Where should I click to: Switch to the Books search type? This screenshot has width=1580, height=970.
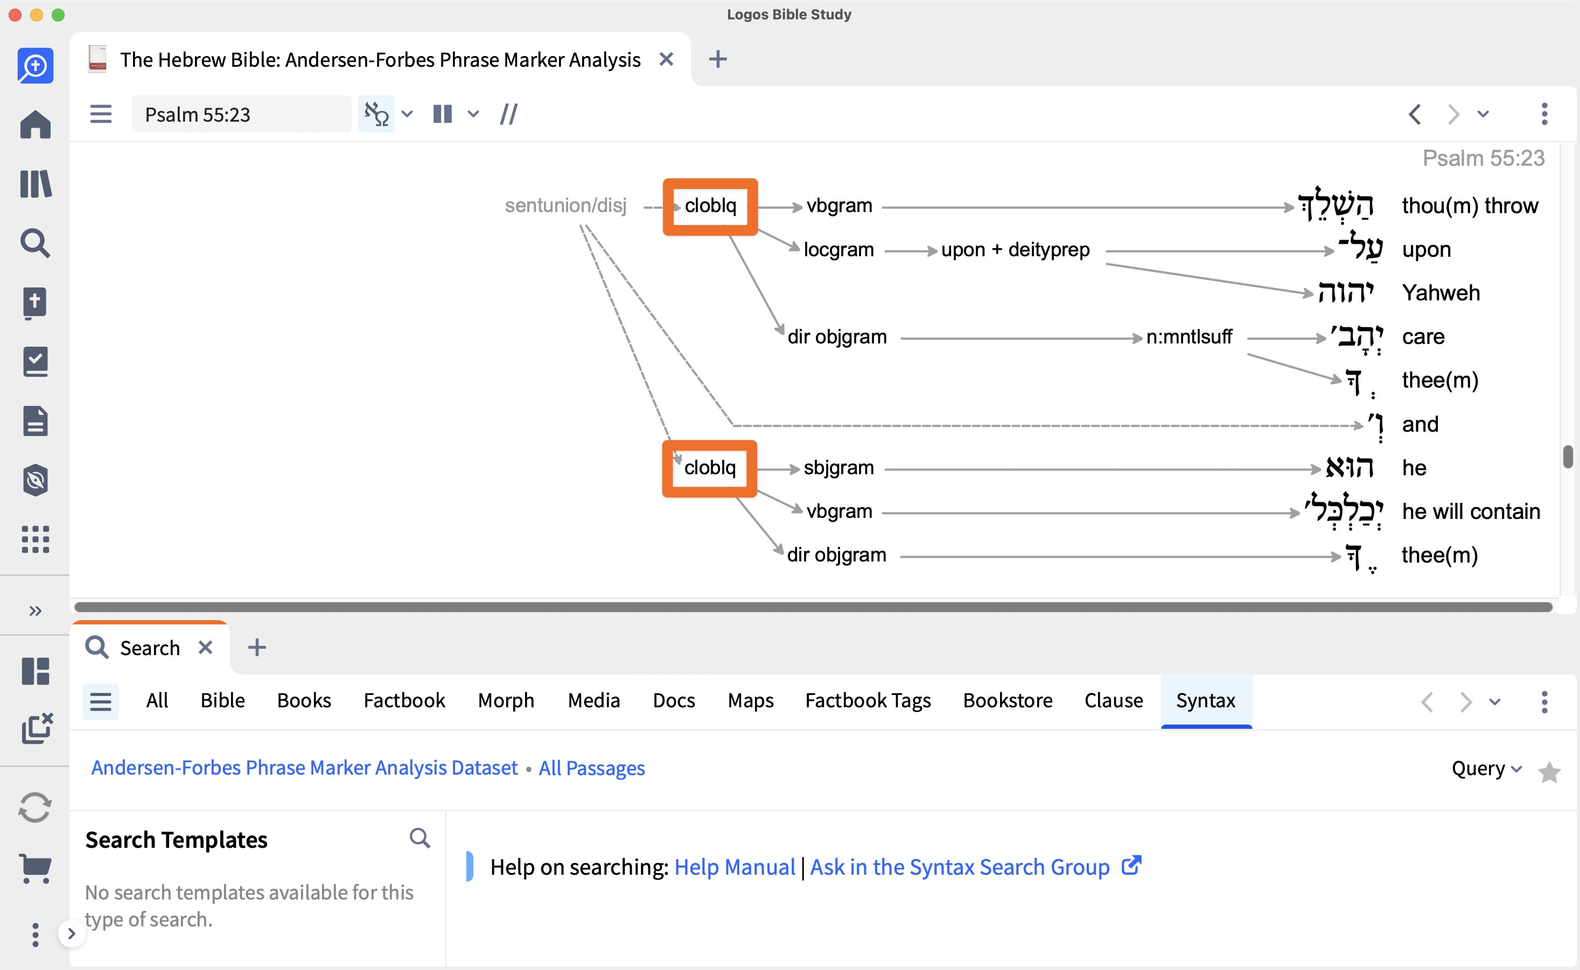[x=304, y=700]
